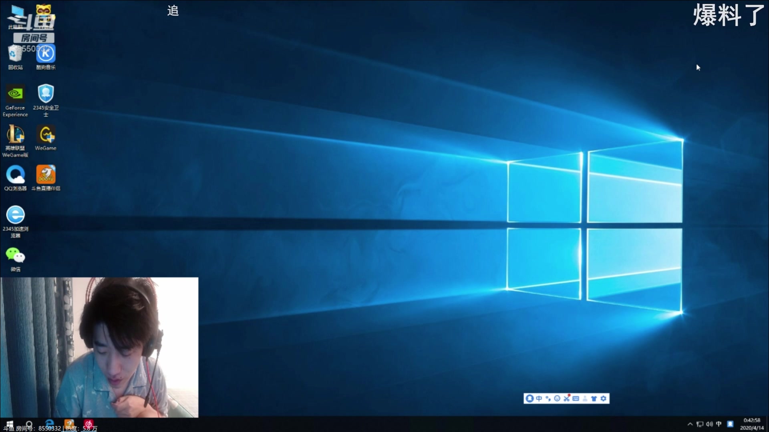
Task: Toggle punctuation mode on IME toolbar
Action: pyautogui.click(x=548, y=398)
